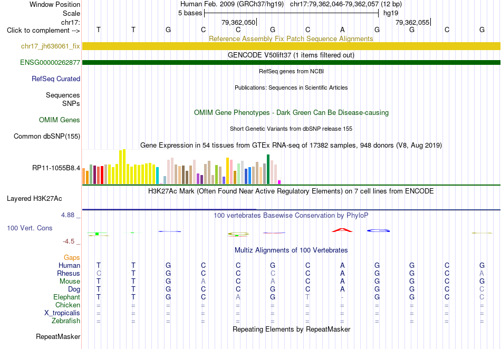This screenshot has width=501, height=349.
Task: Click the OMIM Gene Phenotypes track title
Action: click(x=292, y=113)
